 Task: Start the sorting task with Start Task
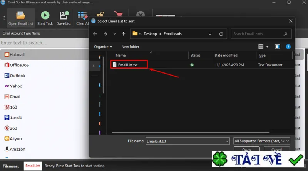coord(45,18)
